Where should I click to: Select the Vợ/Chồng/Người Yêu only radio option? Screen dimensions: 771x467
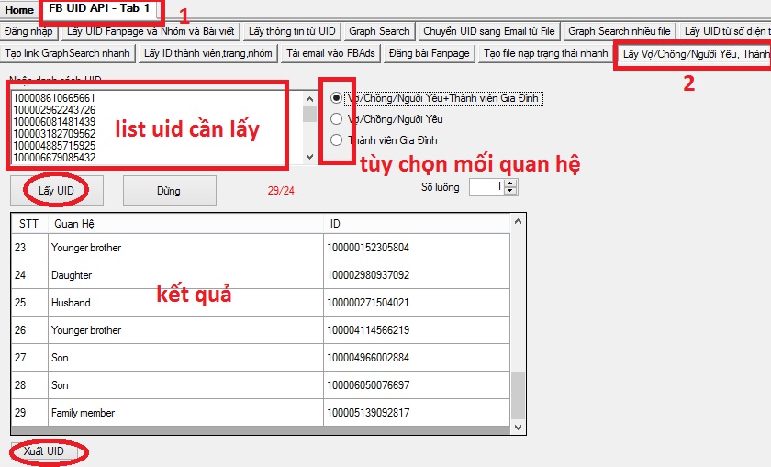pyautogui.click(x=336, y=119)
